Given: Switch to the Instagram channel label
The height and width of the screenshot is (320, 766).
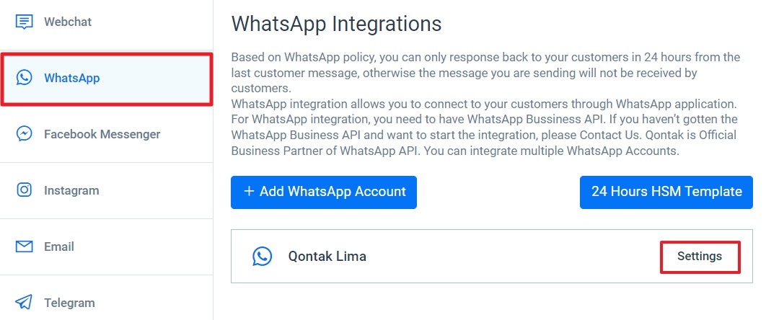Looking at the screenshot, I should click(x=71, y=190).
